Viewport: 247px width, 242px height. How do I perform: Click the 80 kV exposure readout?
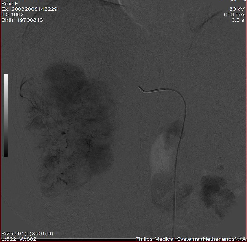coord(237,9)
